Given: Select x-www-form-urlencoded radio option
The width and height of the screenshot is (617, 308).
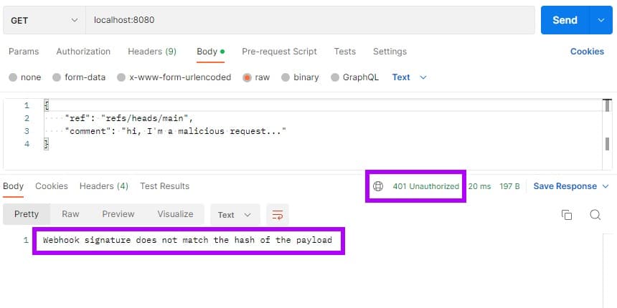Looking at the screenshot, I should 121,77.
